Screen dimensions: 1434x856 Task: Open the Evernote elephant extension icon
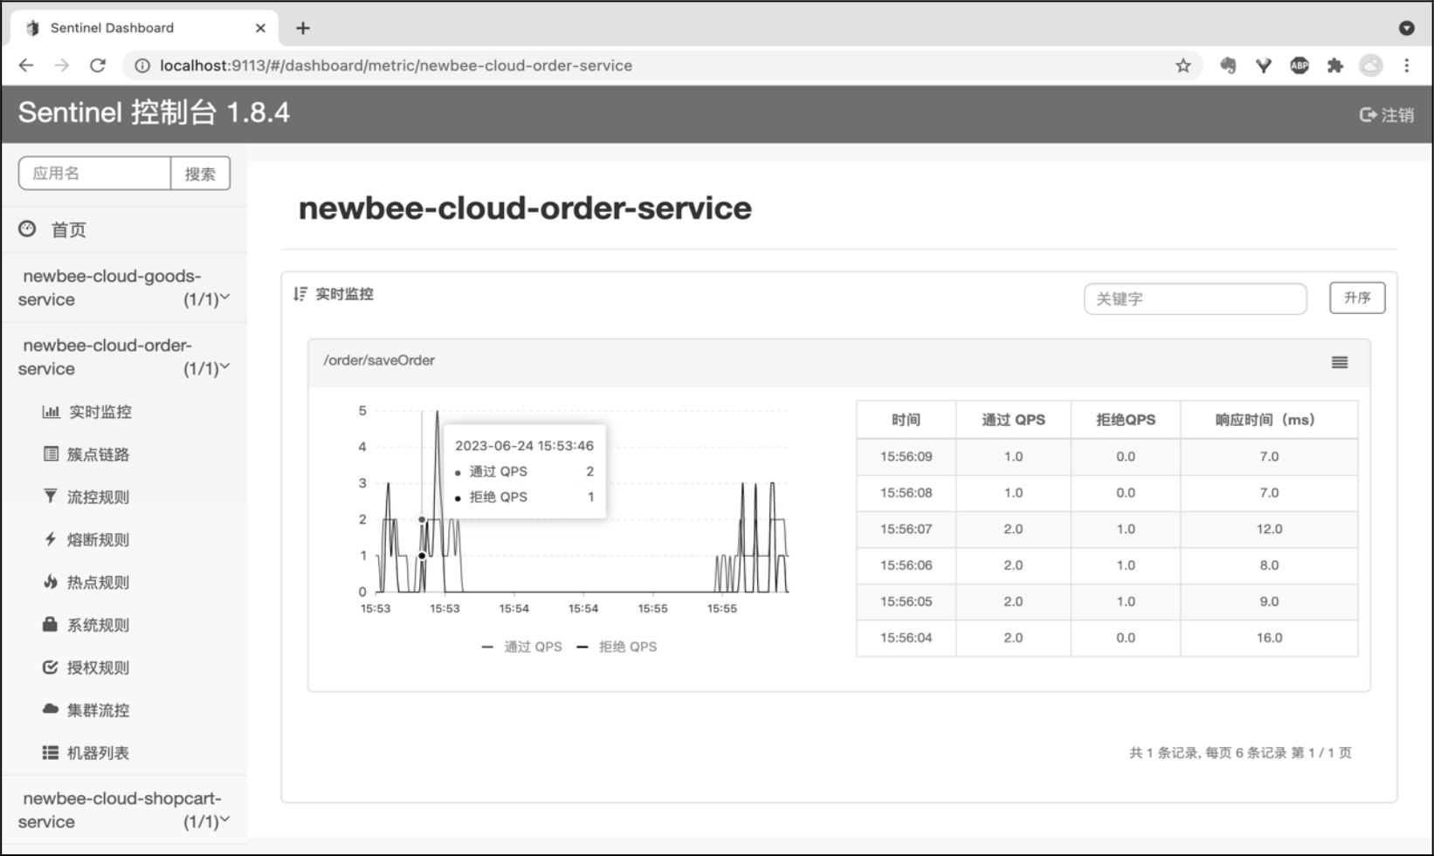(x=1228, y=65)
